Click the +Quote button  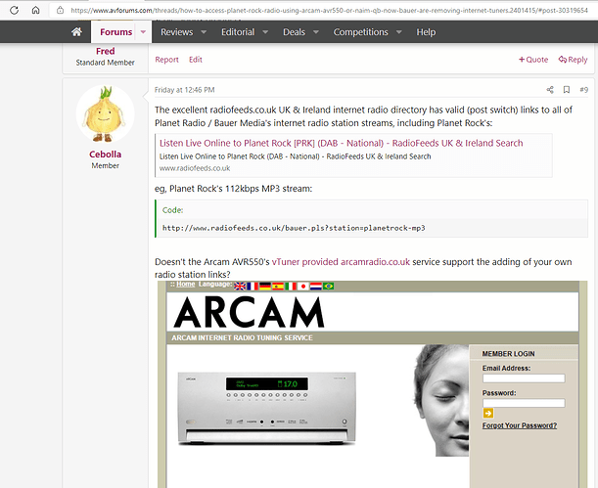coord(534,60)
